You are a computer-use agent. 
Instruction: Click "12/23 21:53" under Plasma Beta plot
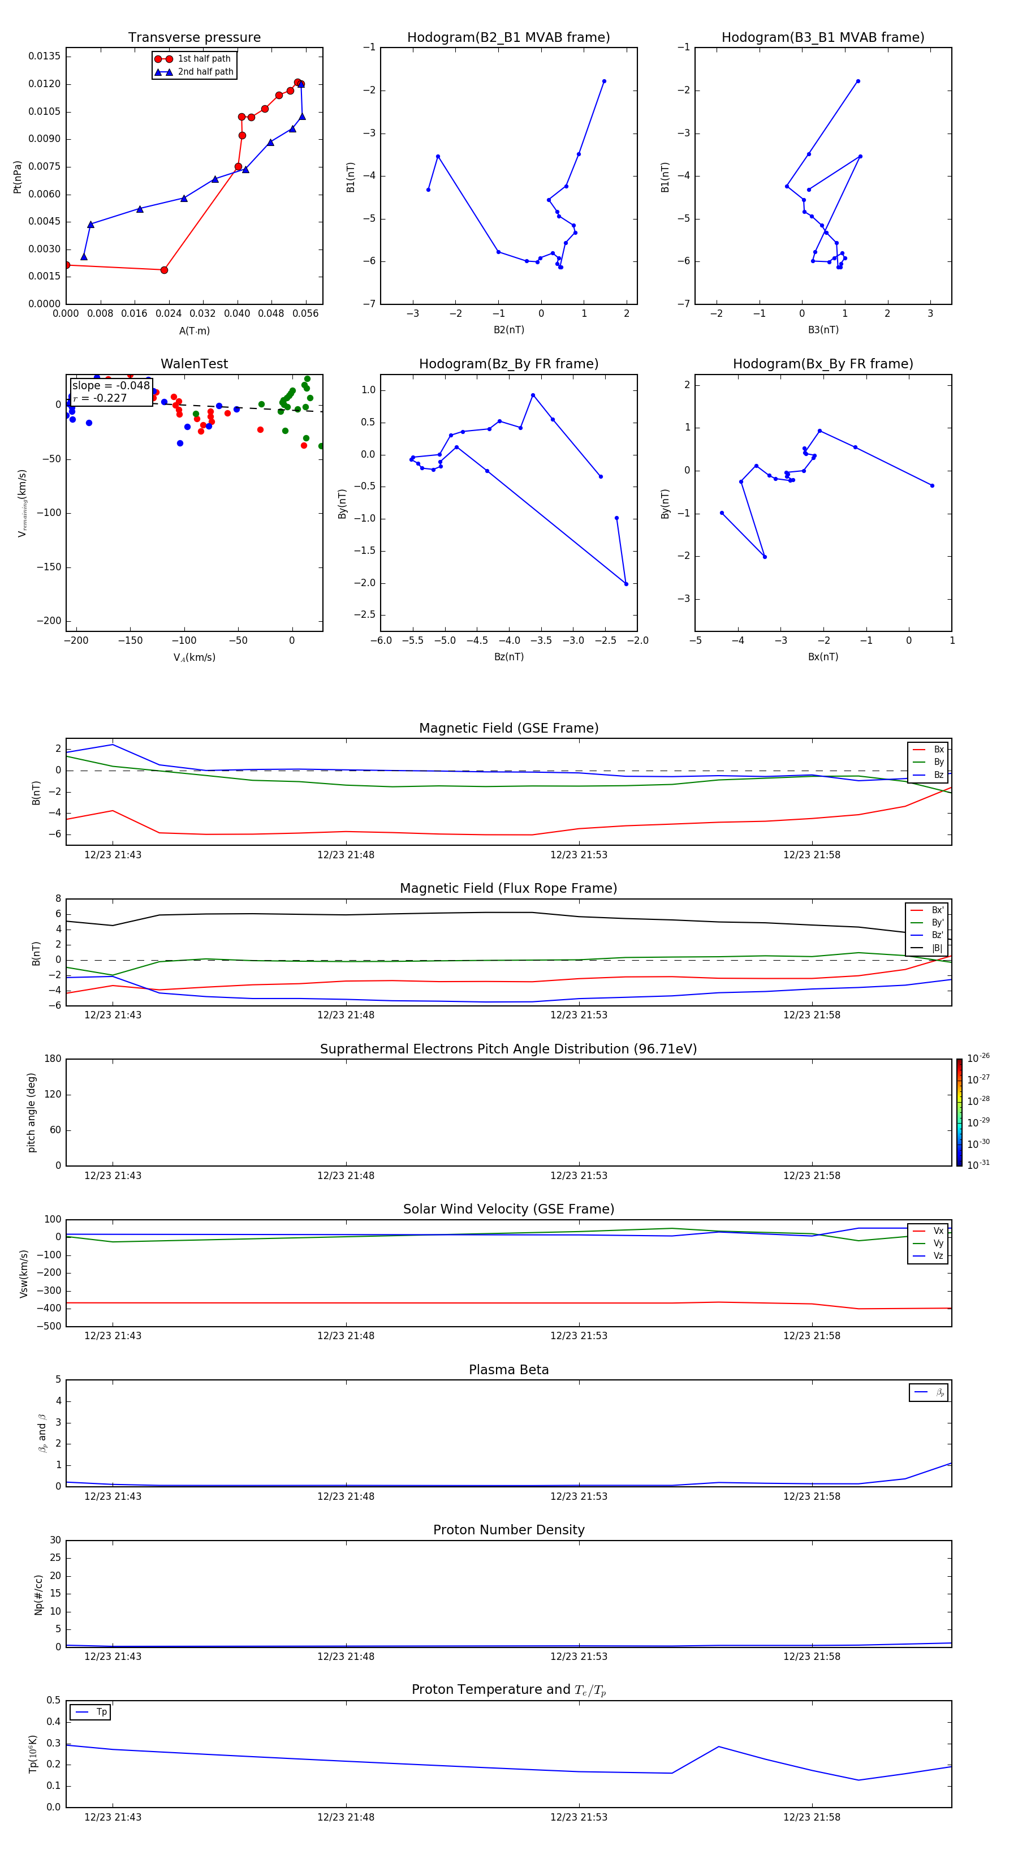click(578, 1496)
